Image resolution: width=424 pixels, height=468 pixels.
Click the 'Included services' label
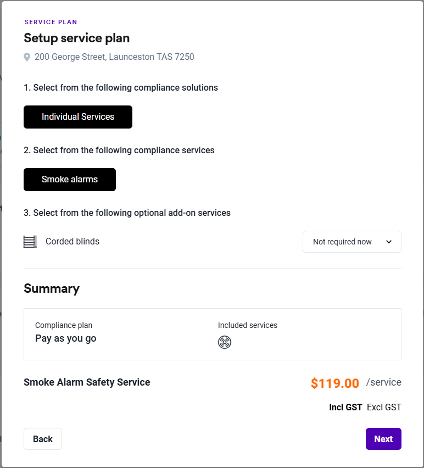coord(248,325)
